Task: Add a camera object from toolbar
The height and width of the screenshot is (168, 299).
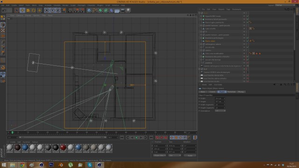Action: click(x=122, y=10)
